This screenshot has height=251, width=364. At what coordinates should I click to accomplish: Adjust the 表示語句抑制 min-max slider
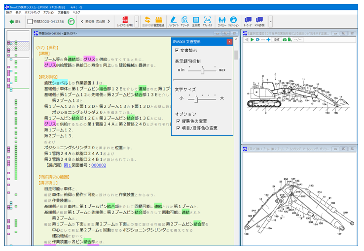(203, 70)
